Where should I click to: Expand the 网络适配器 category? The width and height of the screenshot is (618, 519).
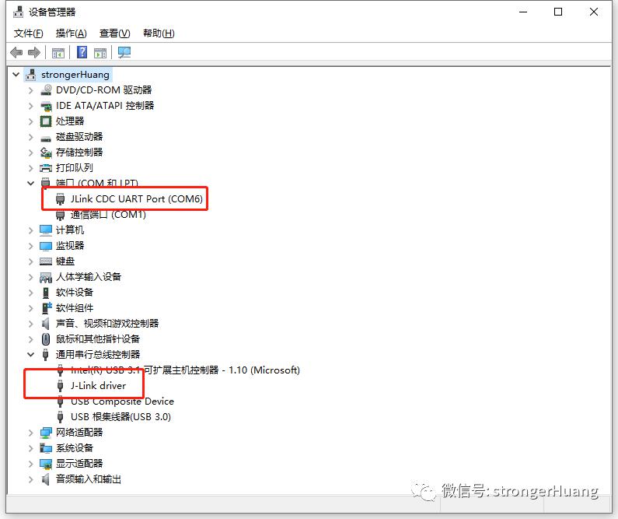click(x=31, y=433)
